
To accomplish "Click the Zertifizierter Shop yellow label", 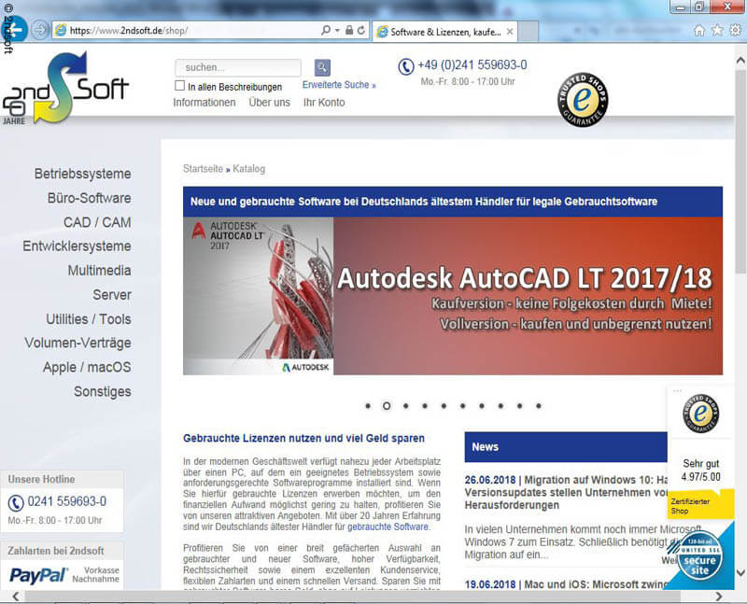I will click(x=698, y=505).
